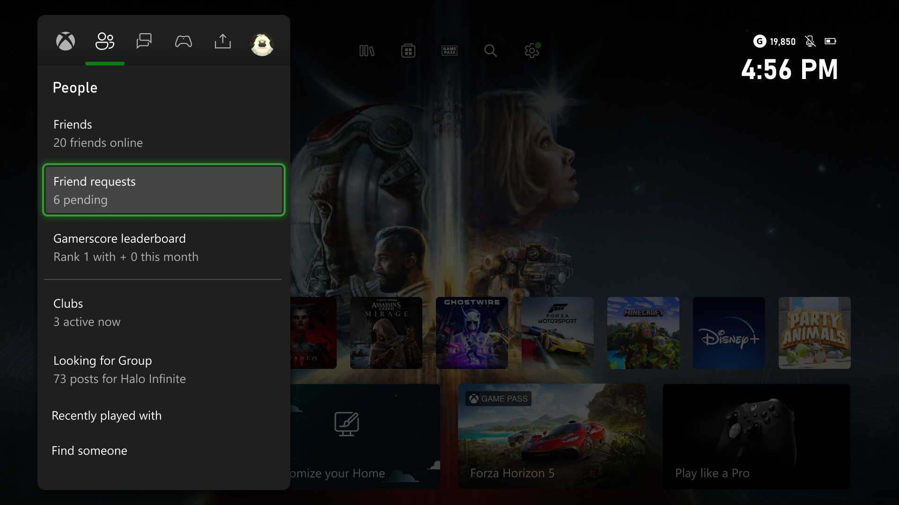
Task: Open the Search icon
Action: point(490,50)
